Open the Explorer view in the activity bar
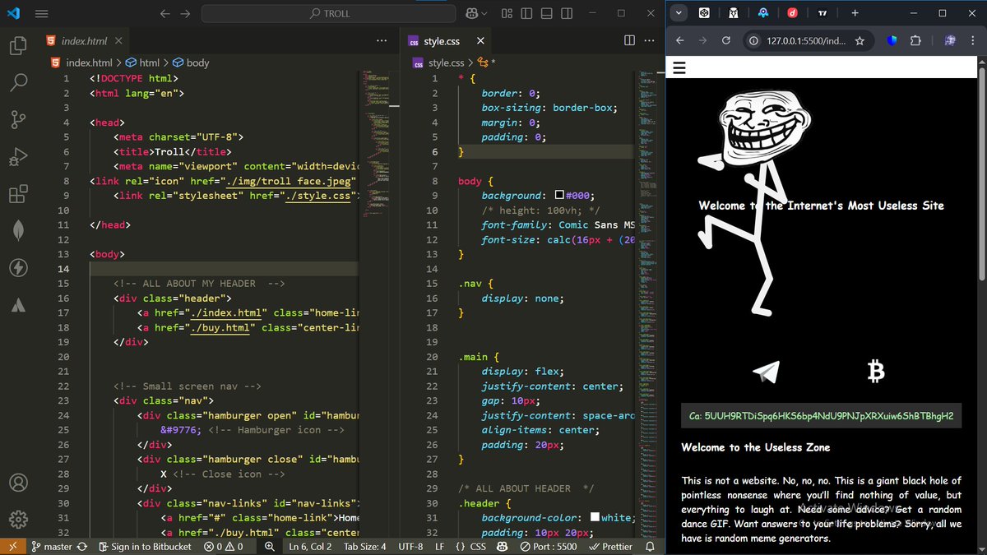This screenshot has height=555, width=987. click(x=18, y=46)
